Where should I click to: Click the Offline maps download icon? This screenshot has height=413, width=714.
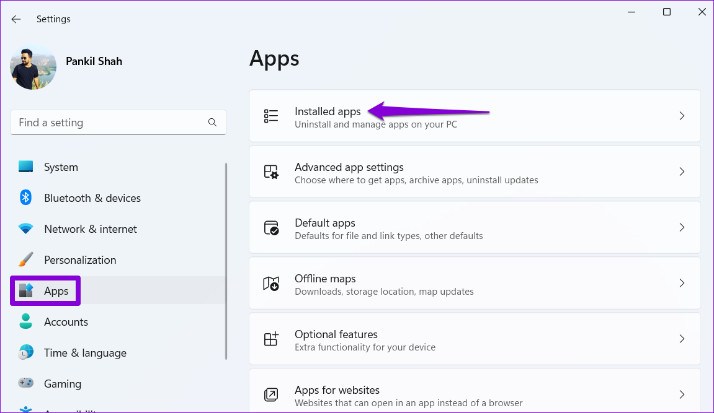tap(271, 283)
